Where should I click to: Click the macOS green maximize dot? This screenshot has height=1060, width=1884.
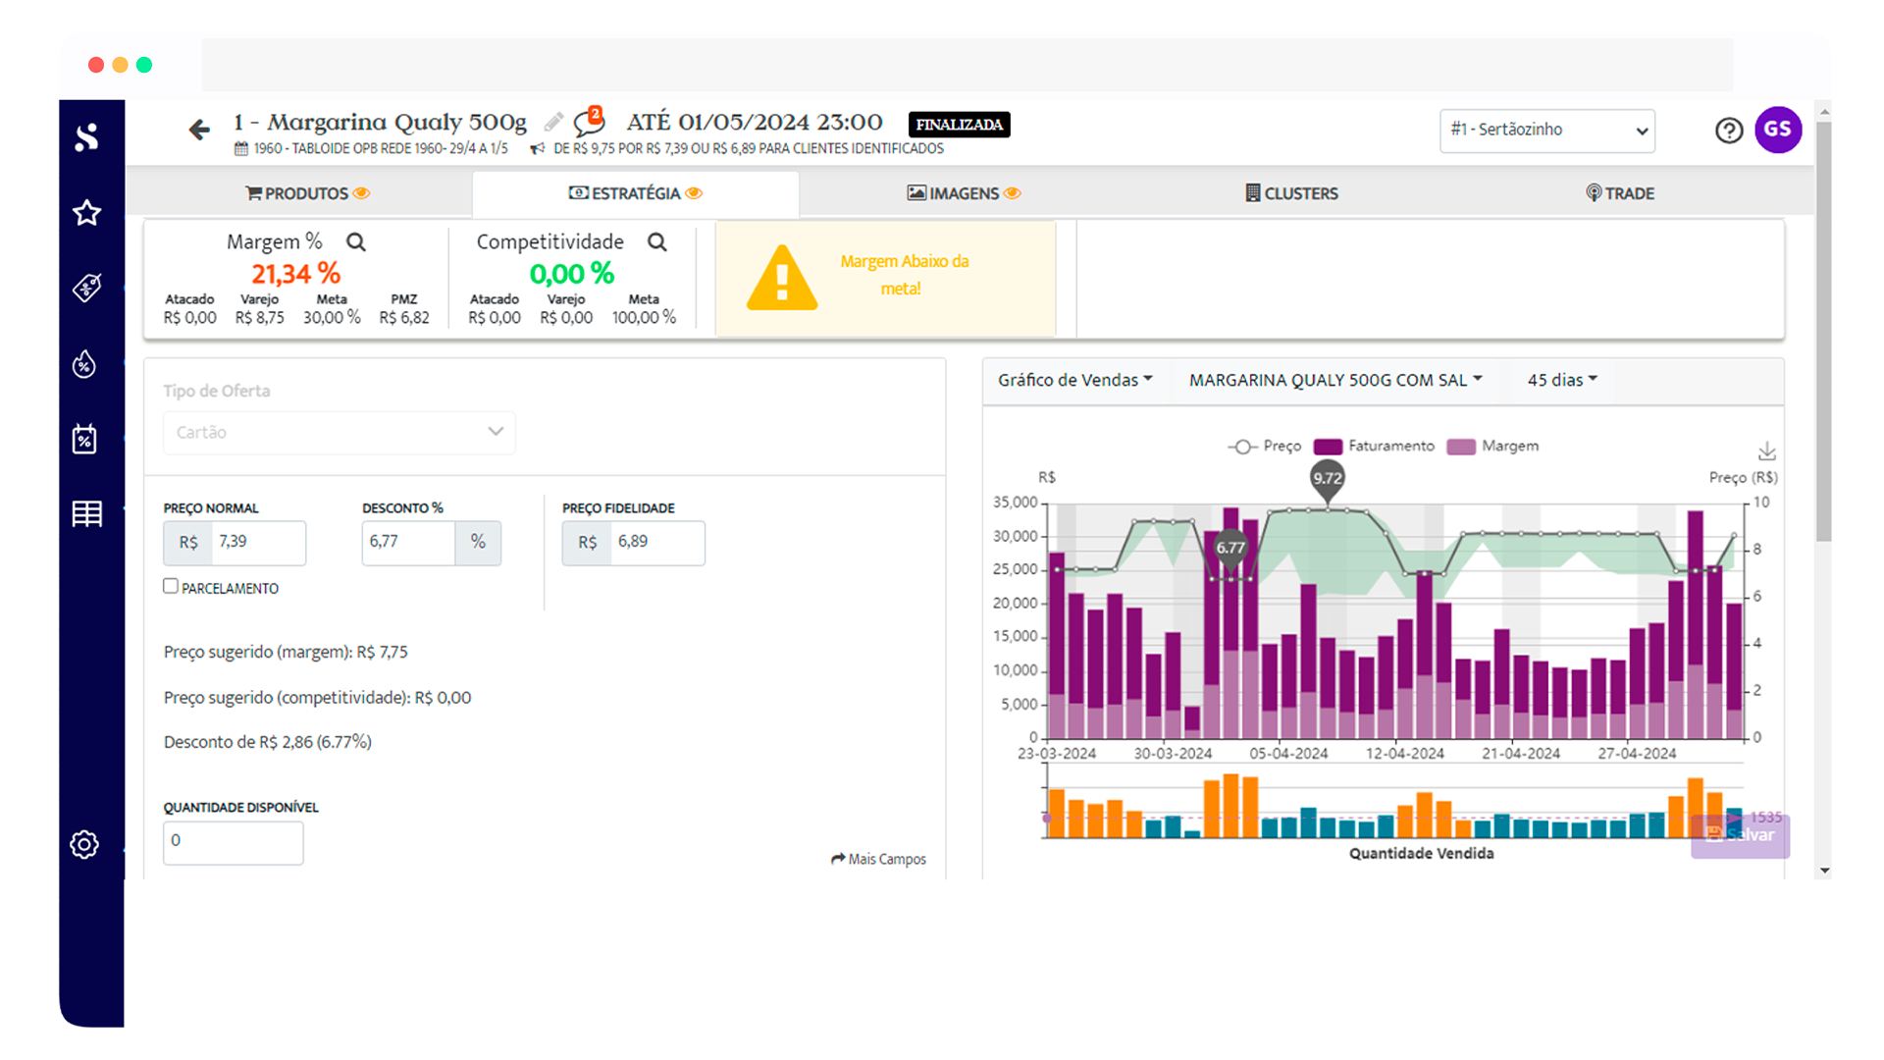pos(144,65)
